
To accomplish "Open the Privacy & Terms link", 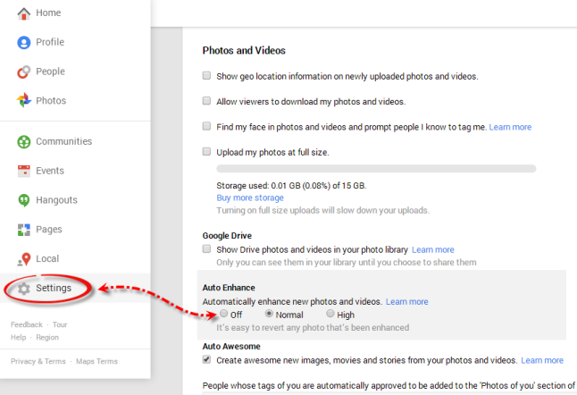I will tap(38, 362).
